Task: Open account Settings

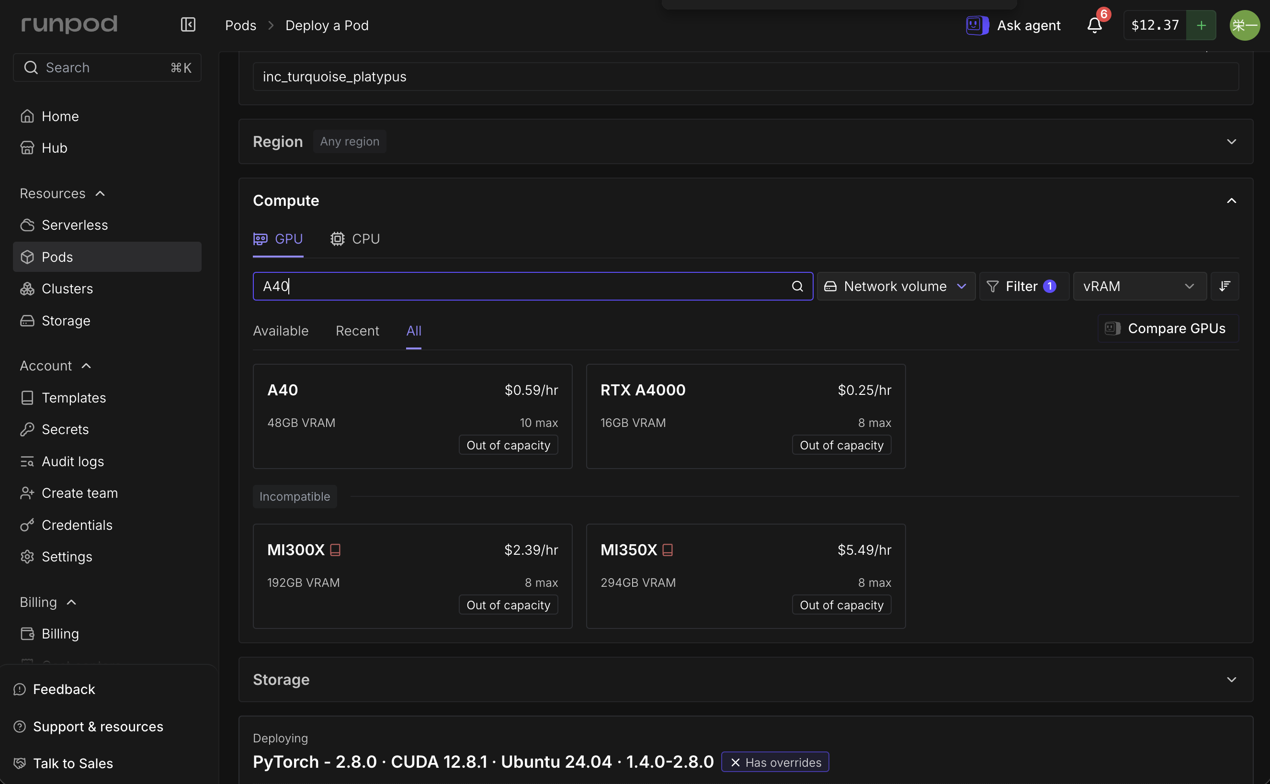Action: click(x=107, y=556)
